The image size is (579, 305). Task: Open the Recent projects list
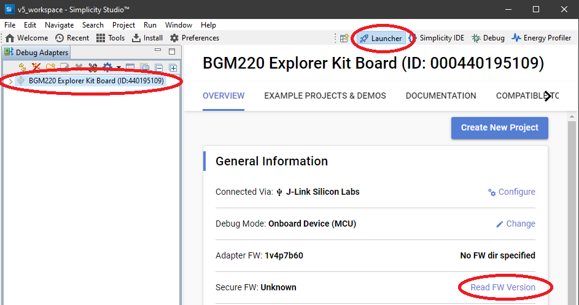click(72, 38)
